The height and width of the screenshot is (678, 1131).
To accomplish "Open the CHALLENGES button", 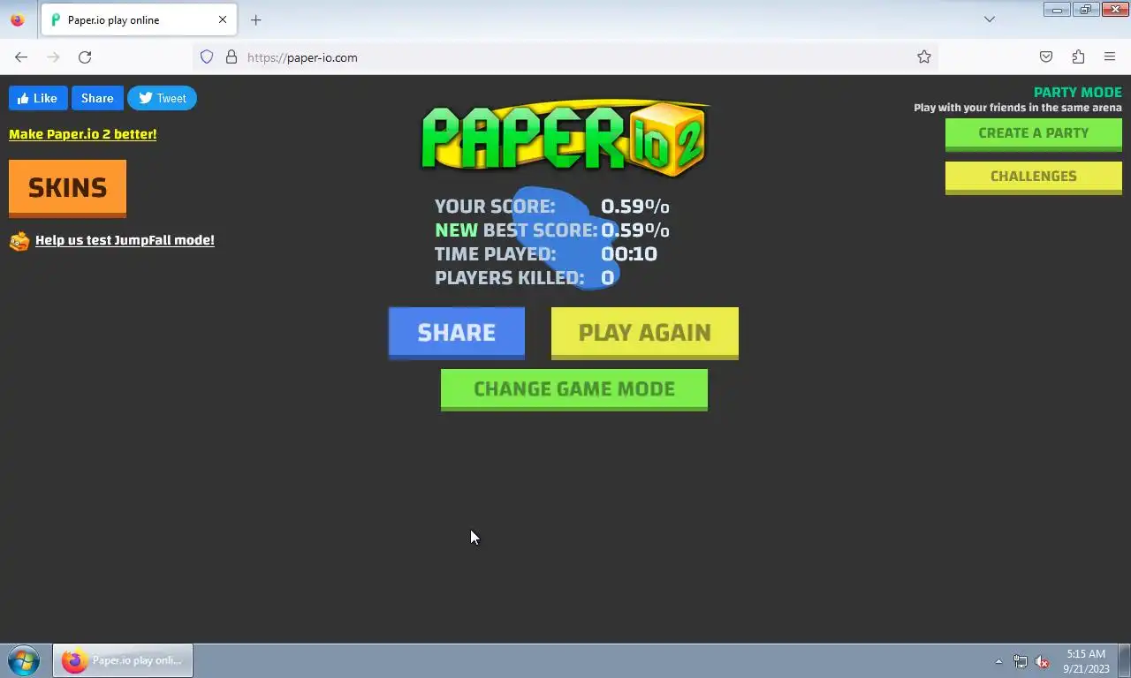I will (1034, 177).
